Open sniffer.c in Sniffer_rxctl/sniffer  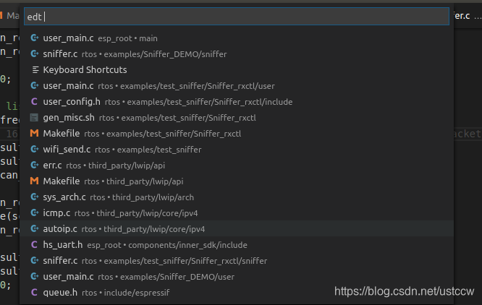(237, 261)
